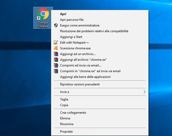Viewport: 172px width, 136px height.
Task: Choose Apri percorso file
Action: tap(100, 20)
